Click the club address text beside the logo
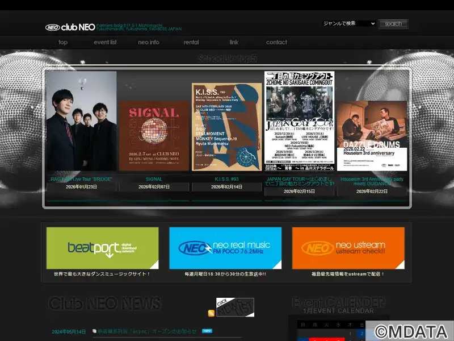 (x=139, y=27)
